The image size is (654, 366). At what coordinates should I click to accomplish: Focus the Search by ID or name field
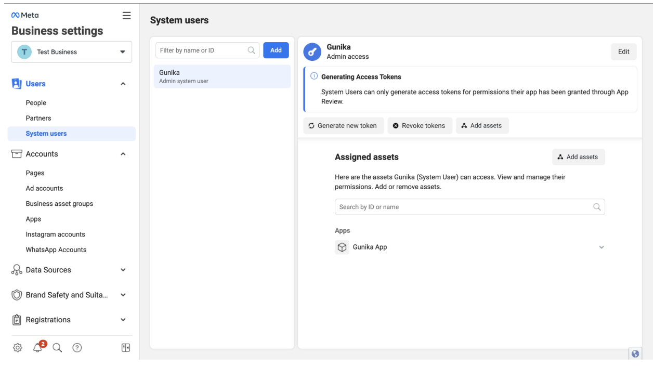click(470, 207)
